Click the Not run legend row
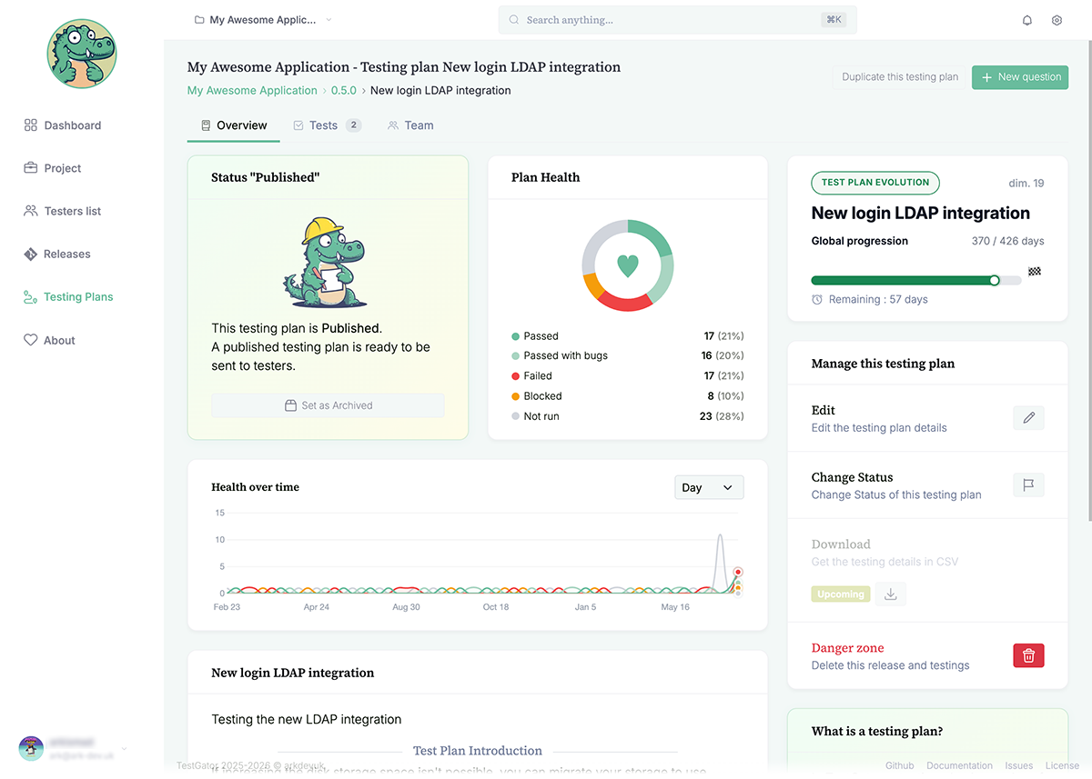The image size is (1092, 779). coord(628,416)
